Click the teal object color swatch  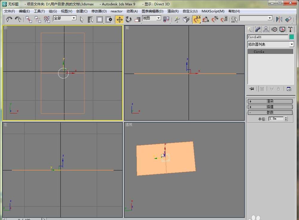click(292, 37)
